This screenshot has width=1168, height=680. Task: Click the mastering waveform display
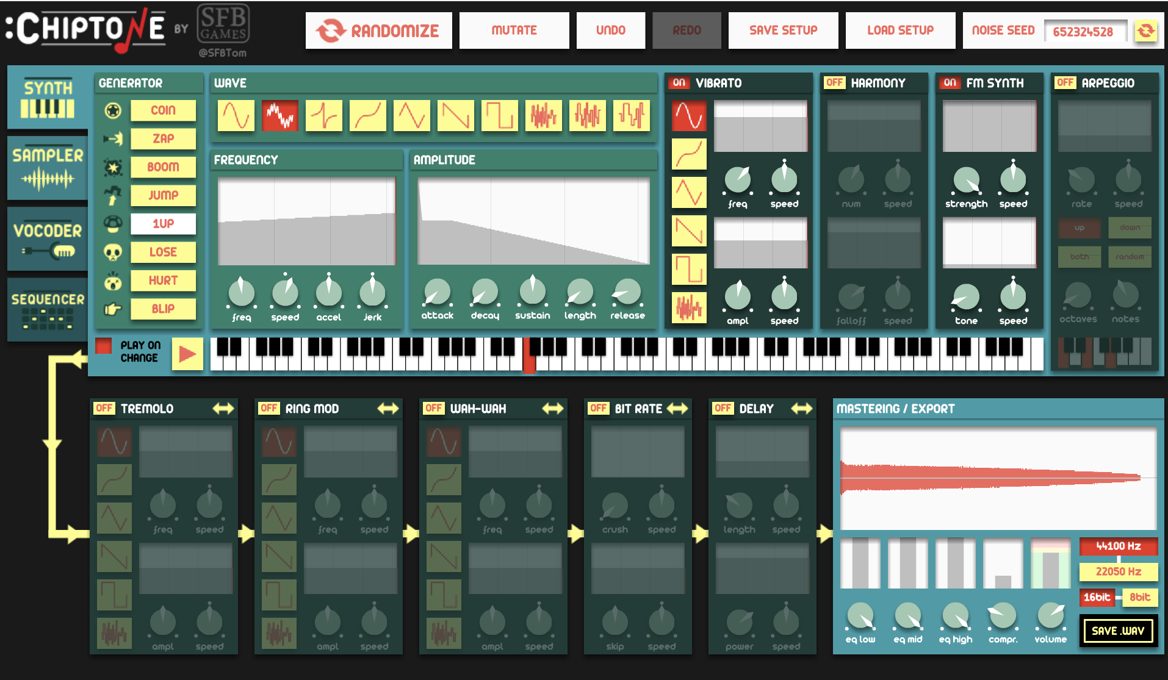[x=998, y=478]
